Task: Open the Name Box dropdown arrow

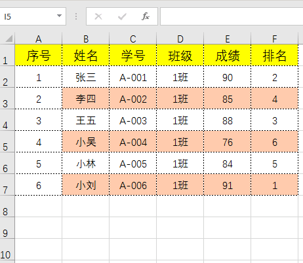Action: 59,16
